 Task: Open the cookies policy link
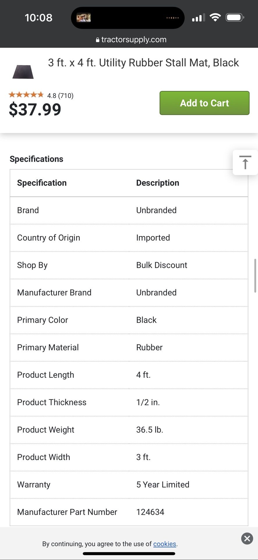pyautogui.click(x=165, y=544)
